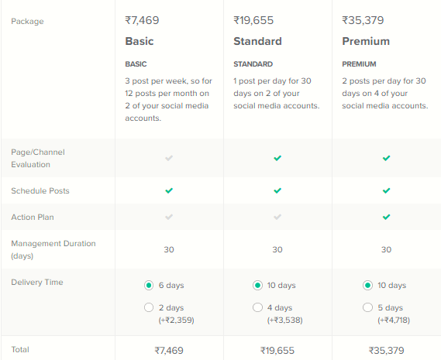441x360 pixels.
Task: Select the Premium 10 days delivery radio button
Action: pyautogui.click(x=367, y=285)
